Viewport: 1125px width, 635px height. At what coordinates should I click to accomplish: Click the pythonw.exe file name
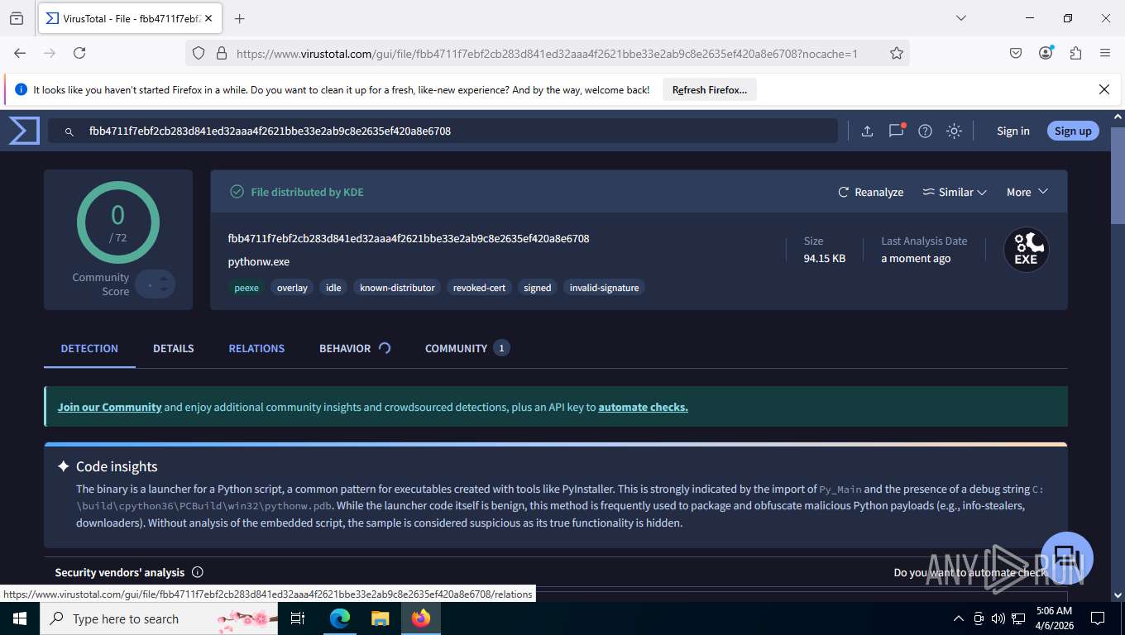coord(259,261)
